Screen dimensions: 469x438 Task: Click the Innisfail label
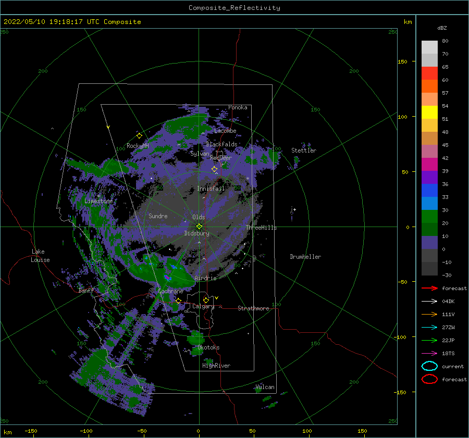(211, 189)
